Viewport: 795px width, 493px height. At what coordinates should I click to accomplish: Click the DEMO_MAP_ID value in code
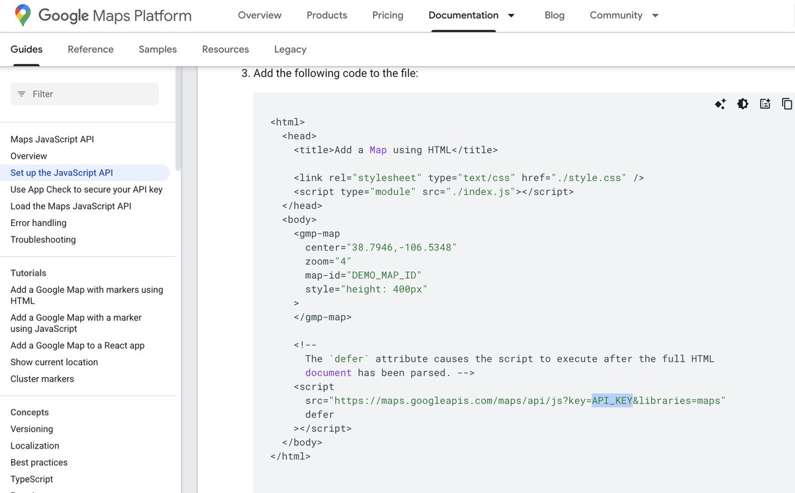(384, 275)
